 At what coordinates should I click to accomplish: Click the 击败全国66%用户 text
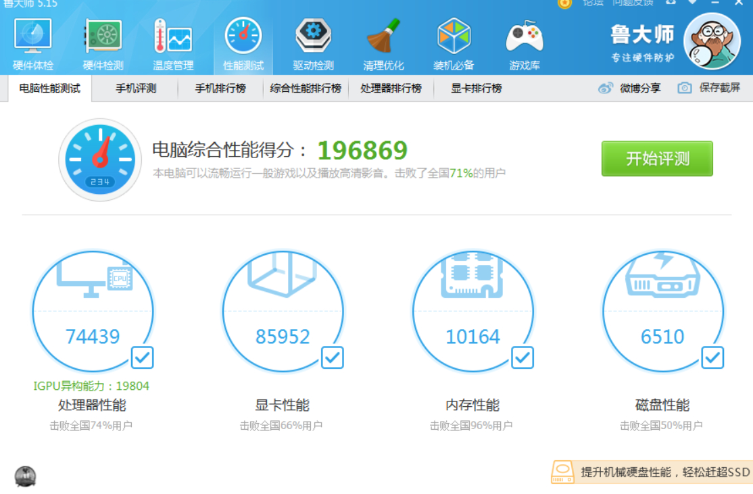[x=281, y=426]
